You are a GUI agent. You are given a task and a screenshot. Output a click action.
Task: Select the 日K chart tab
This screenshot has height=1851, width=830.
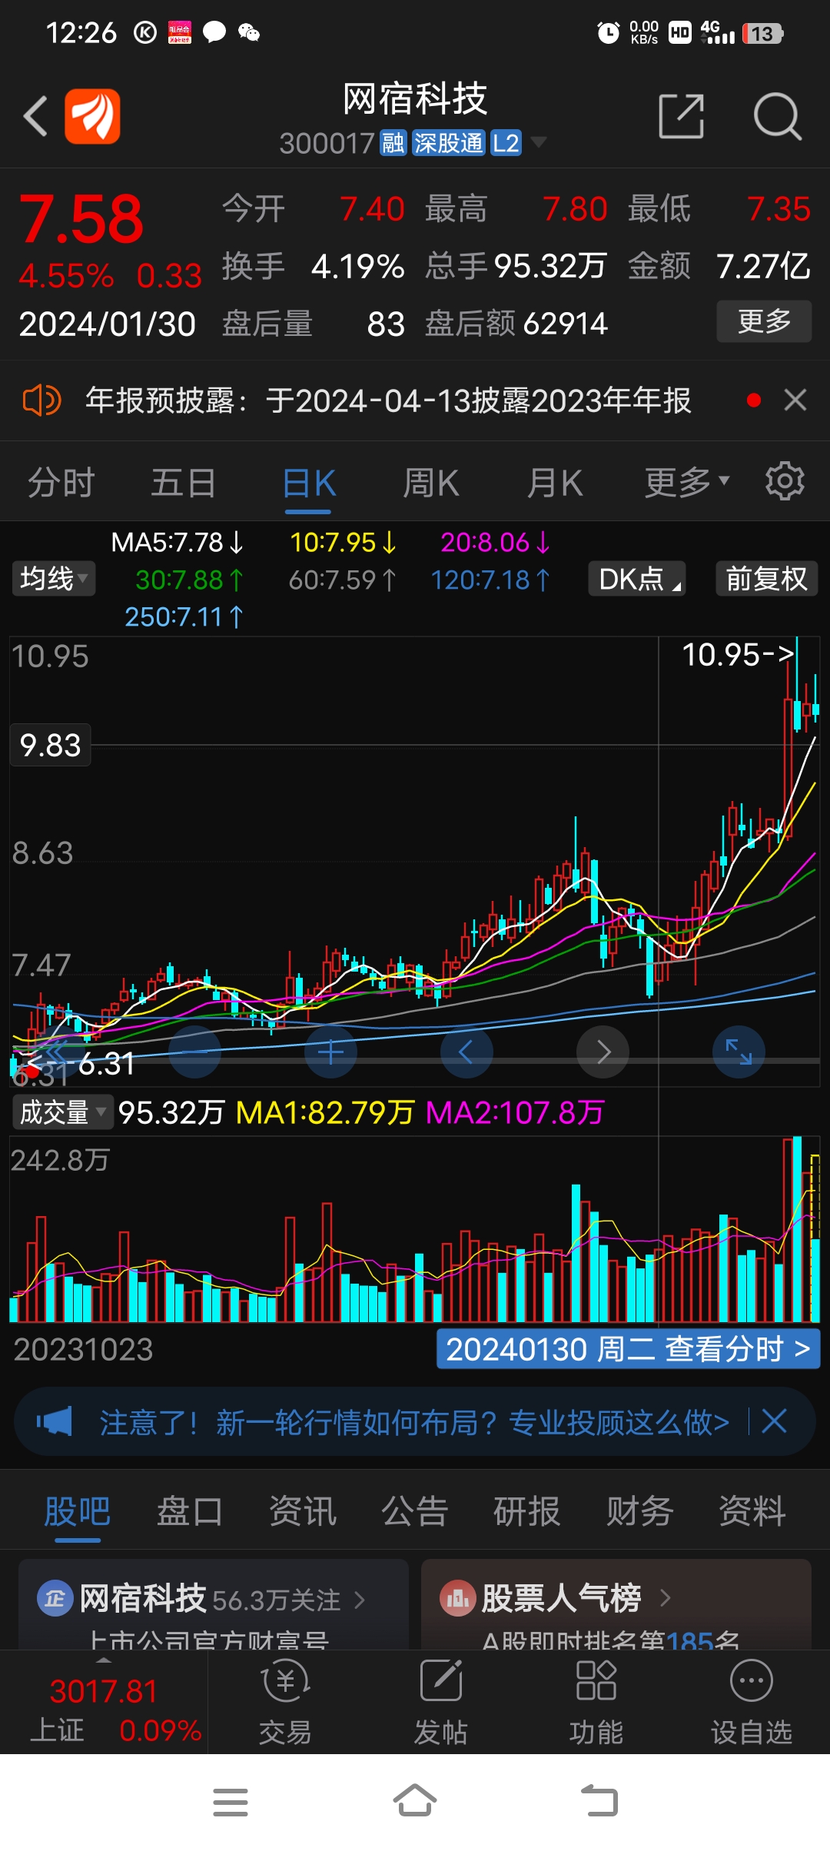(309, 484)
